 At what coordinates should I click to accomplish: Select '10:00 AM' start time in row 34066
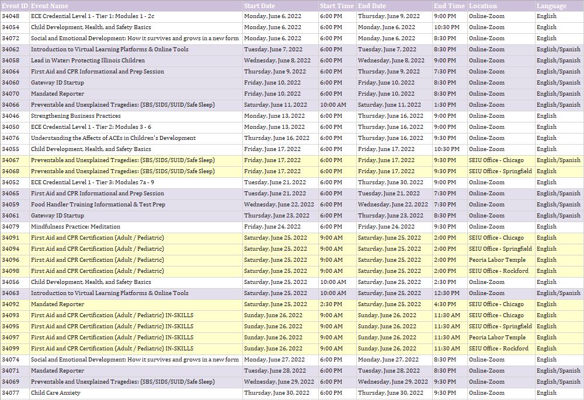pos(333,105)
